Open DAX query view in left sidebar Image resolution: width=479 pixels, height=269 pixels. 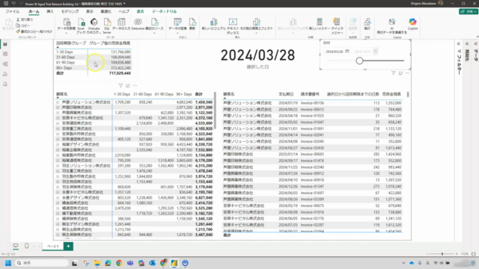[x=5, y=74]
